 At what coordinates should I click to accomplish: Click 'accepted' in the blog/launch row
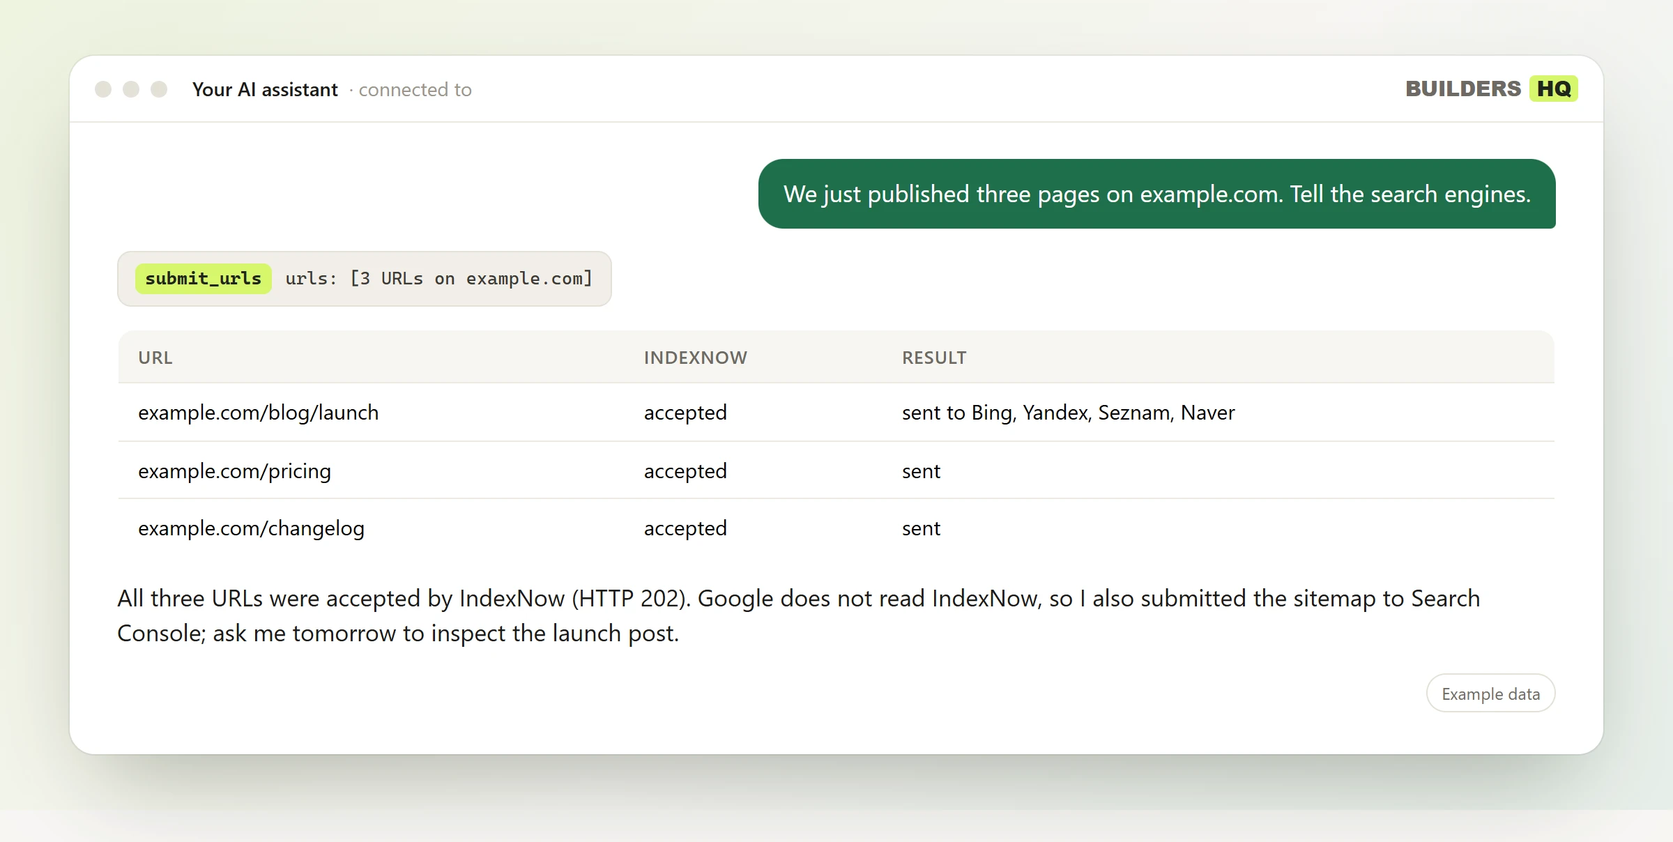coord(685,413)
